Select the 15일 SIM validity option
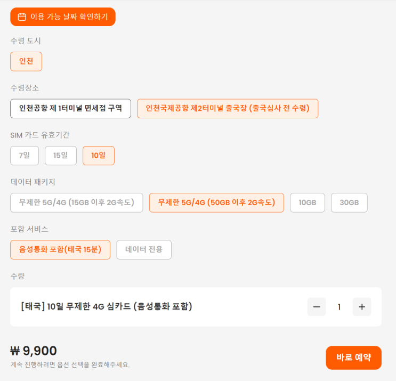Image resolution: width=396 pixels, height=381 pixels. pos(61,156)
